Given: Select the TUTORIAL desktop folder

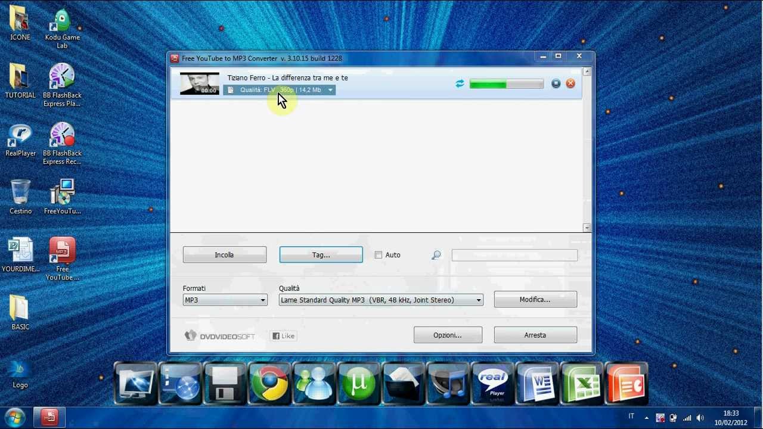Looking at the screenshot, I should click(20, 81).
